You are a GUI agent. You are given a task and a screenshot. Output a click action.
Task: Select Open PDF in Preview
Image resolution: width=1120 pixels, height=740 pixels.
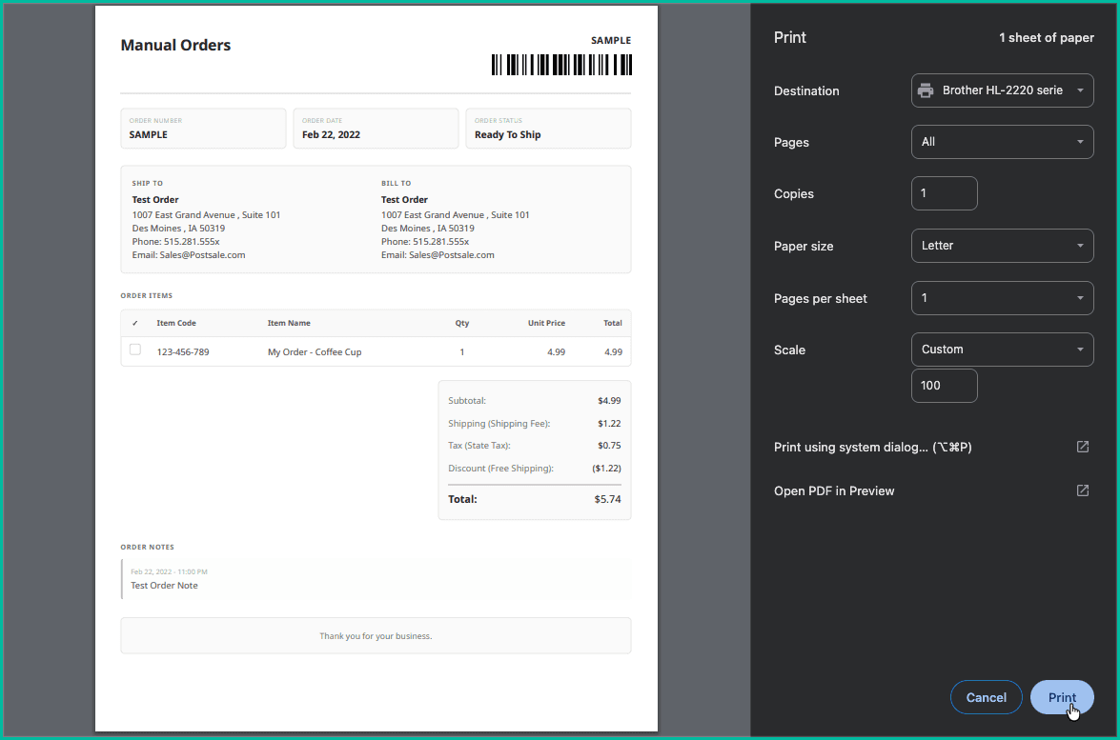(834, 490)
